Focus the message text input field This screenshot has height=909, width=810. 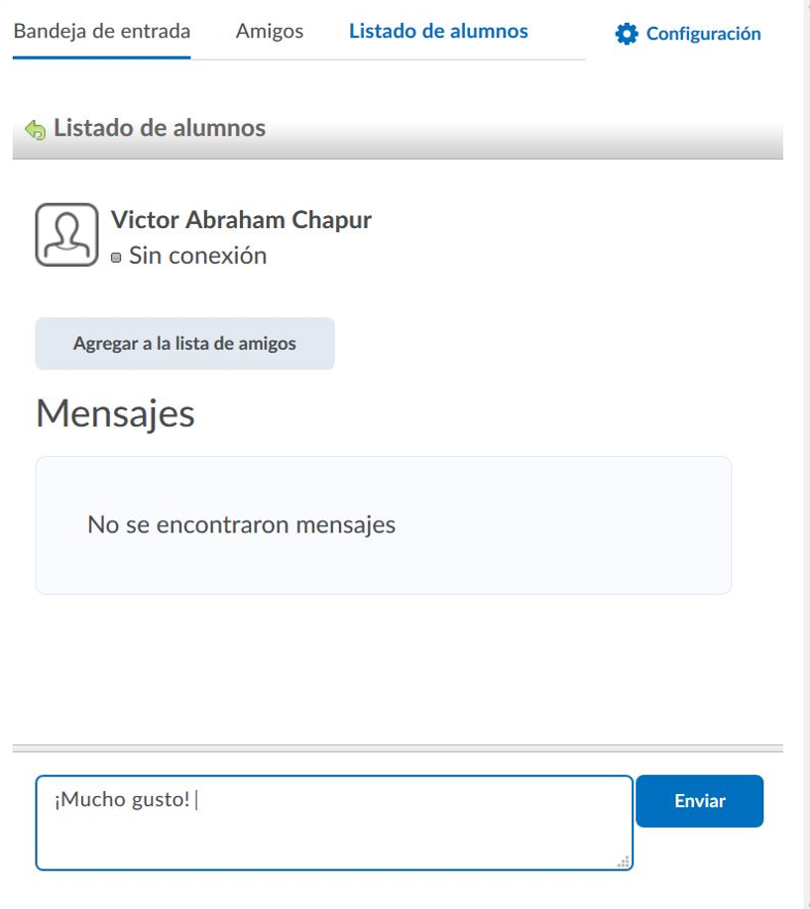(333, 833)
